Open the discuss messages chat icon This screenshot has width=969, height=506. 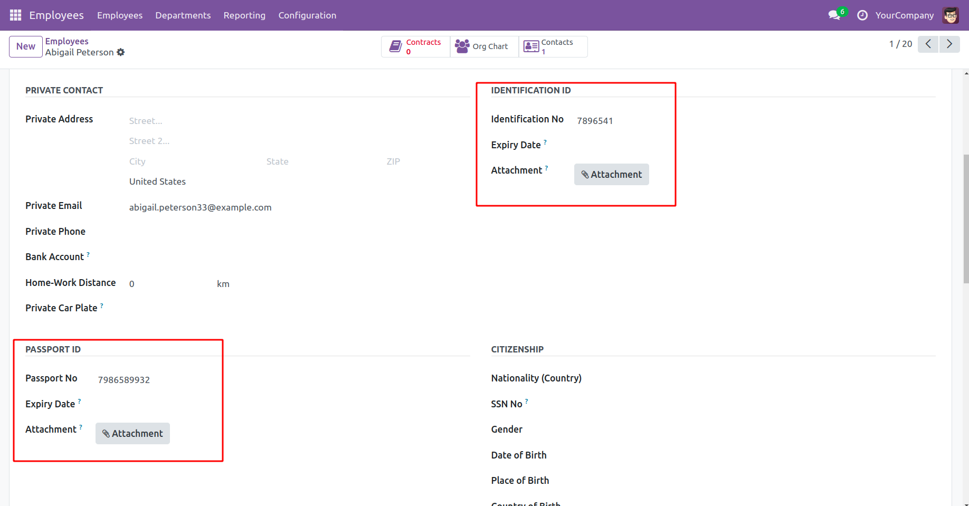click(x=834, y=15)
